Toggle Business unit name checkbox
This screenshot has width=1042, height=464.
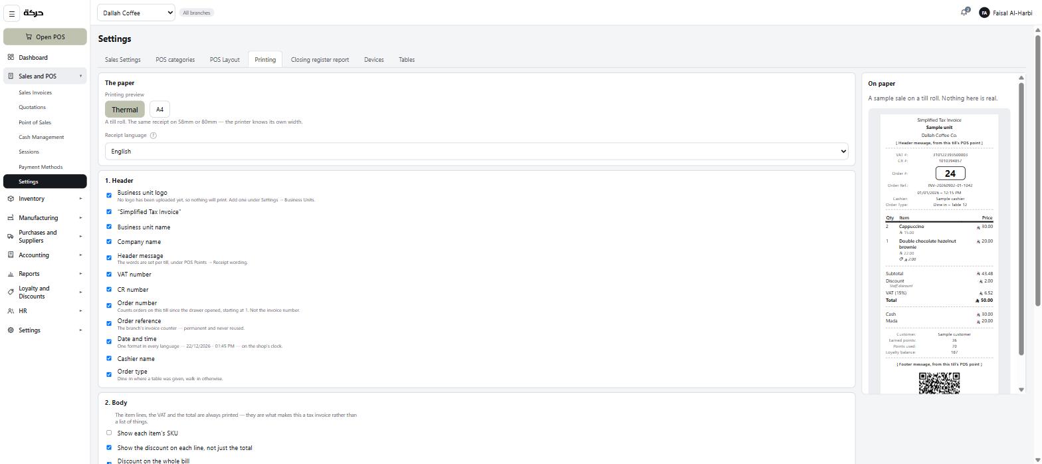109,227
